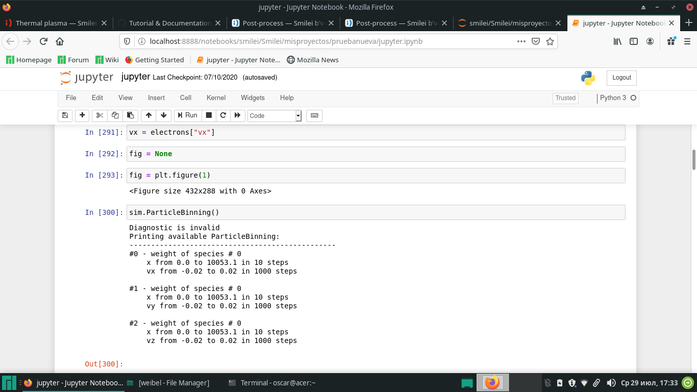Screen dimensions: 697x392
Task: Open cell type Code dropdown
Action: (275, 116)
